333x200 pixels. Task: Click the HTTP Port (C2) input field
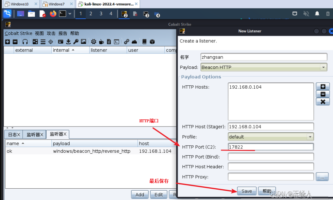(271, 147)
